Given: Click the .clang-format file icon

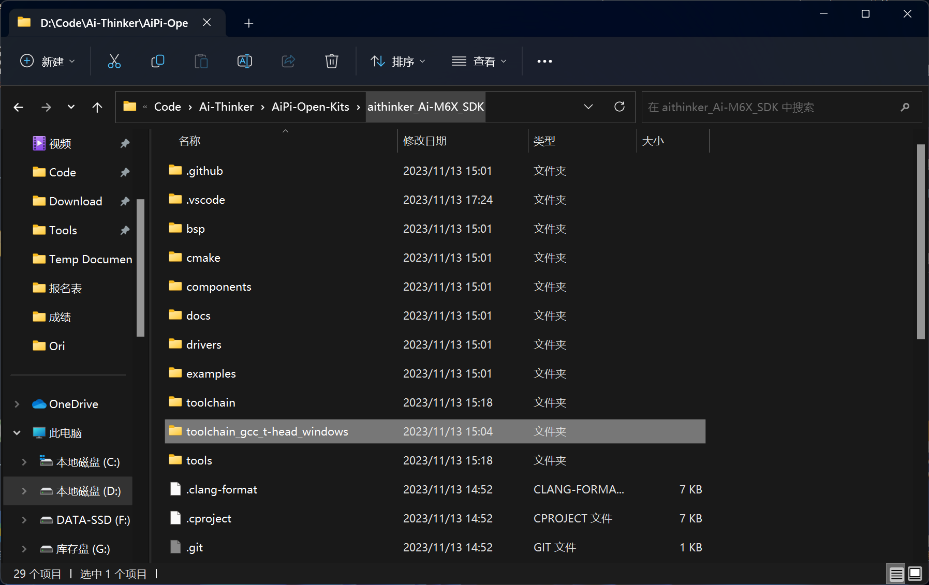Looking at the screenshot, I should (175, 489).
